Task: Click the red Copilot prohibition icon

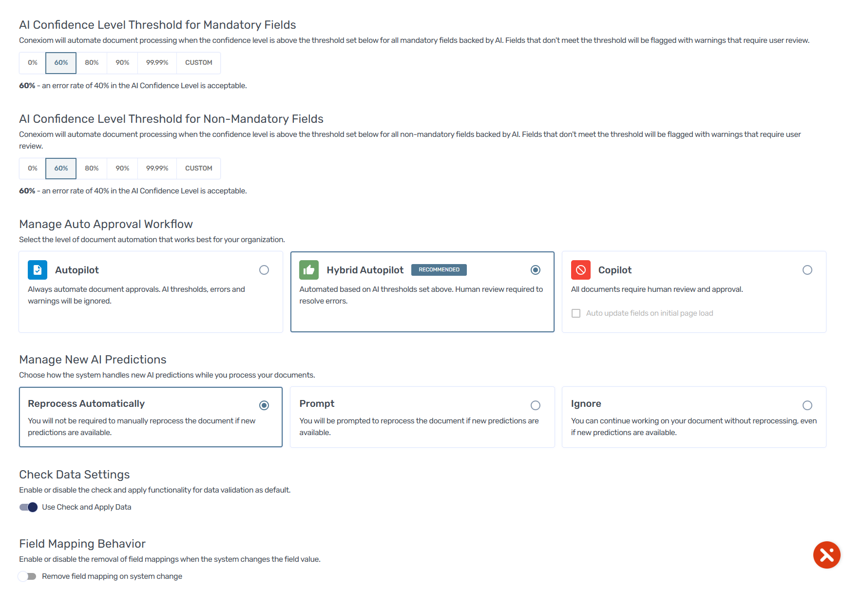Action: tap(581, 270)
